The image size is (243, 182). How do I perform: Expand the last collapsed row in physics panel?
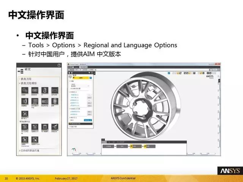tap(69, 127)
